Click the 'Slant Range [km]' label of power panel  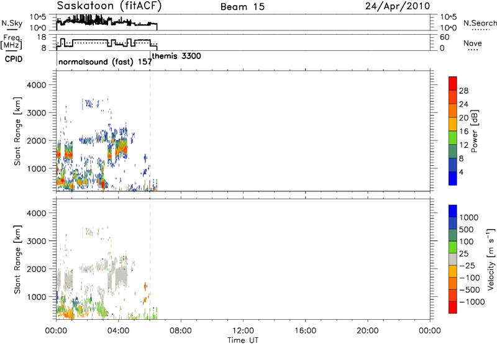point(17,131)
